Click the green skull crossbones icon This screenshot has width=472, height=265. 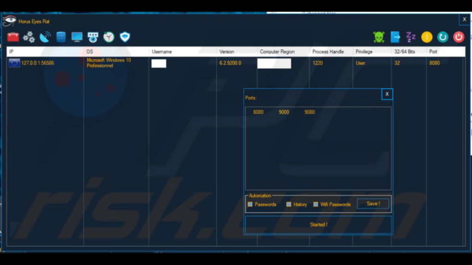[379, 37]
